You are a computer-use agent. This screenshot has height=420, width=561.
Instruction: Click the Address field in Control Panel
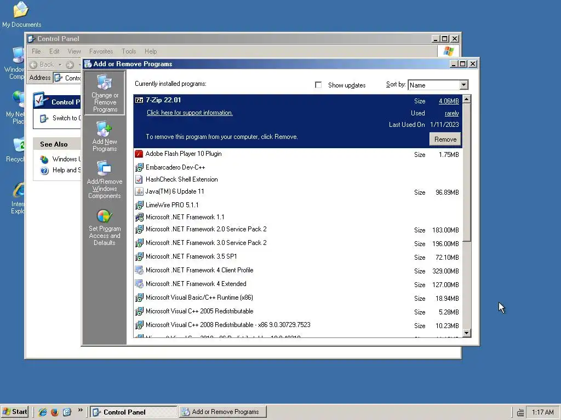point(67,78)
